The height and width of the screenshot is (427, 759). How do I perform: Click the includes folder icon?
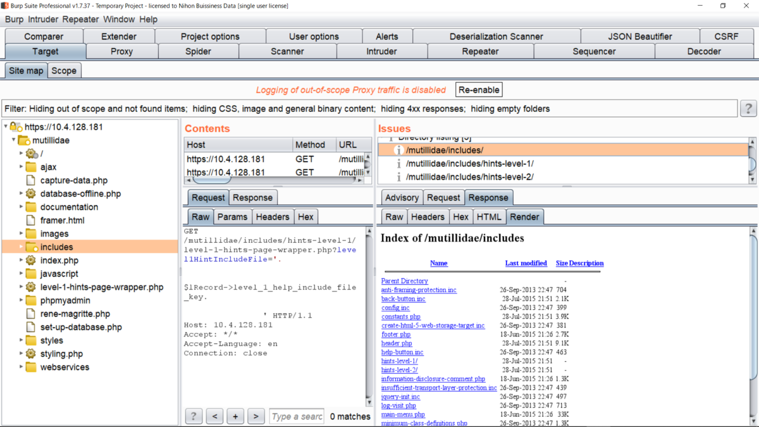click(x=32, y=247)
